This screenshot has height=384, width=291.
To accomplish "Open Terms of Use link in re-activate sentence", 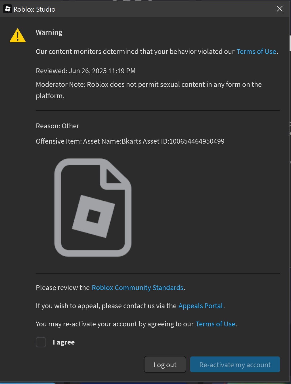I will [x=215, y=324].
